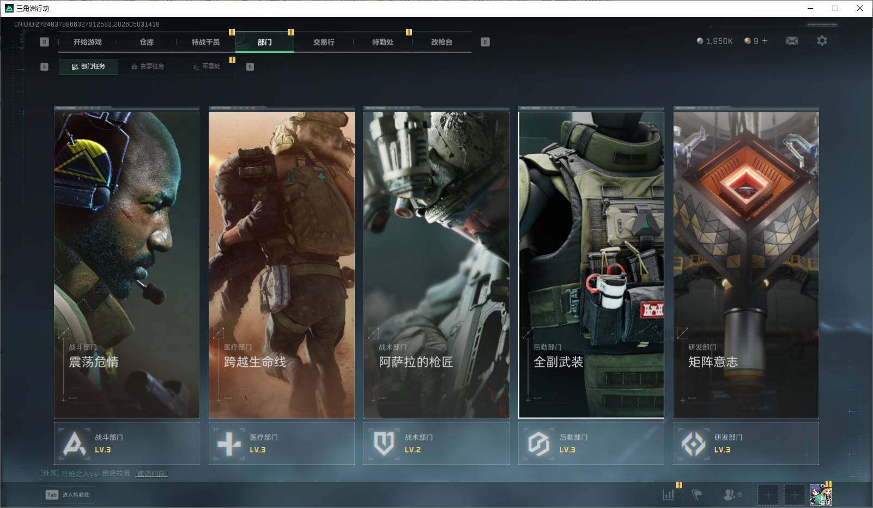Viewport: 873px width, 508px height.
Task: Open the 跨越生命线 medical department card
Action: [x=282, y=265]
